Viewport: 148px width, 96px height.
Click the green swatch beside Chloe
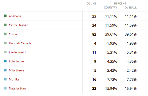pos(5,34)
